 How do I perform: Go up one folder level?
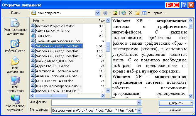tap(115, 13)
